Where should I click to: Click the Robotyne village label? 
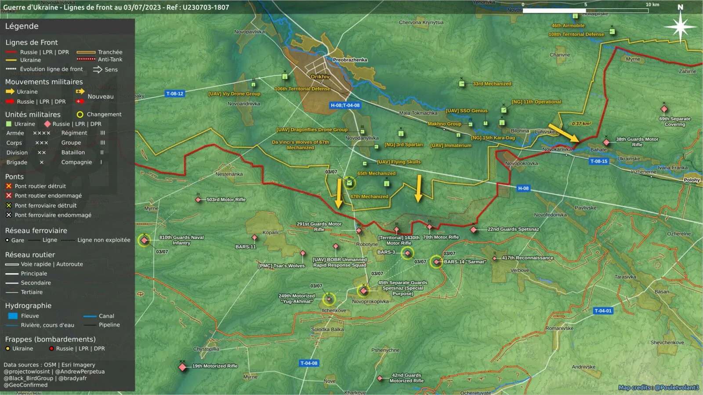click(367, 244)
